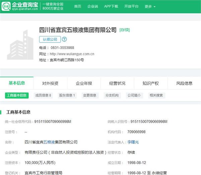
Task: Click the question mark help icon
Action: coord(64,39)
